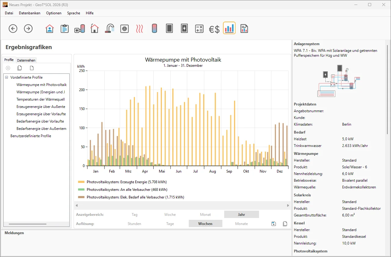Click the chart's horizontal scrollbar right arrow
391x257 pixels.
coord(288,205)
